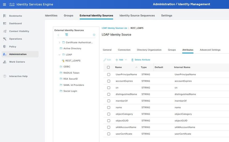The image size is (229, 142).
Task: Click the REST_LDAPS server icon
Action: [x=63, y=61]
